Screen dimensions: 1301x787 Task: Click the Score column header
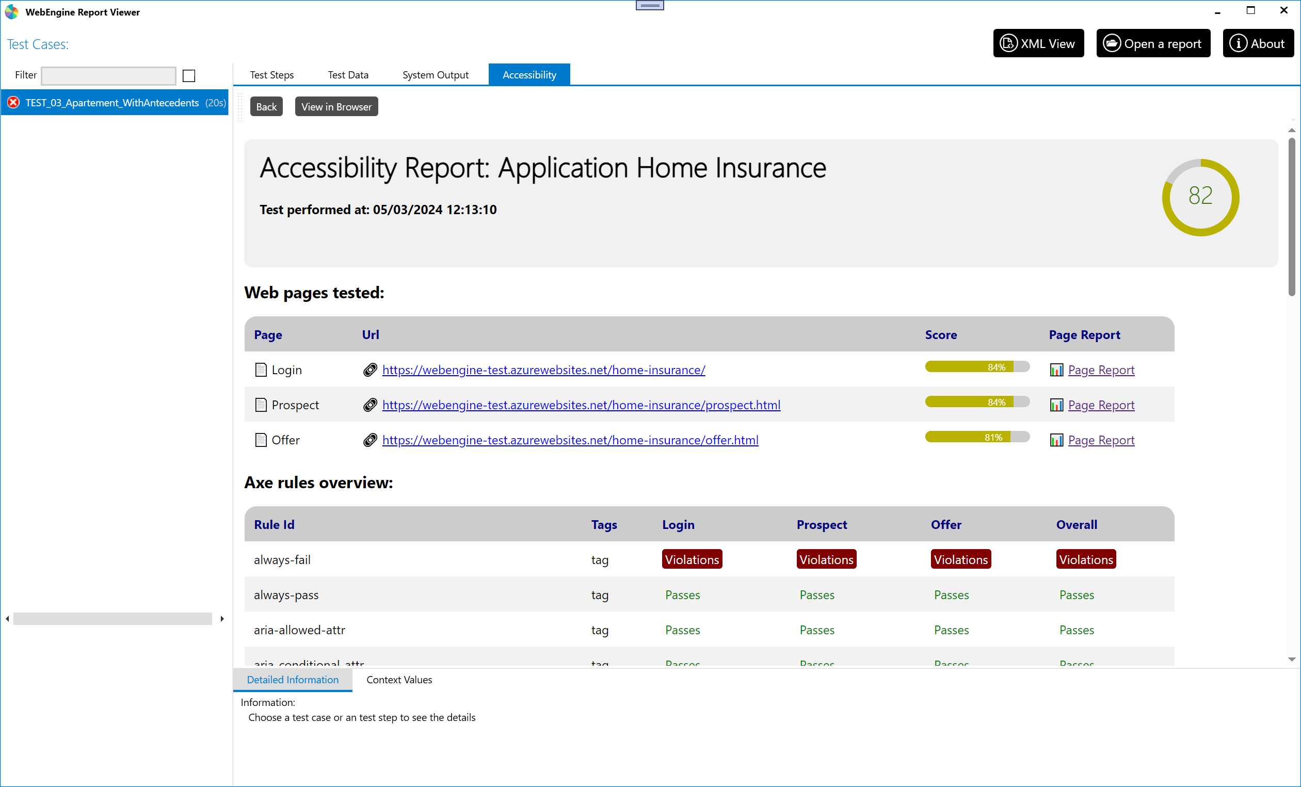pyautogui.click(x=940, y=334)
